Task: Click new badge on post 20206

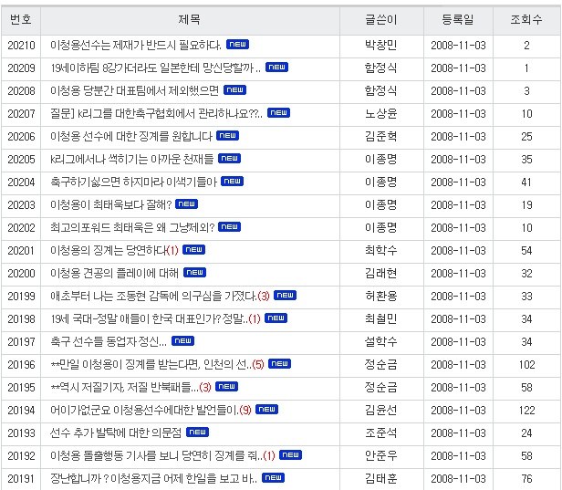Action: (x=227, y=135)
